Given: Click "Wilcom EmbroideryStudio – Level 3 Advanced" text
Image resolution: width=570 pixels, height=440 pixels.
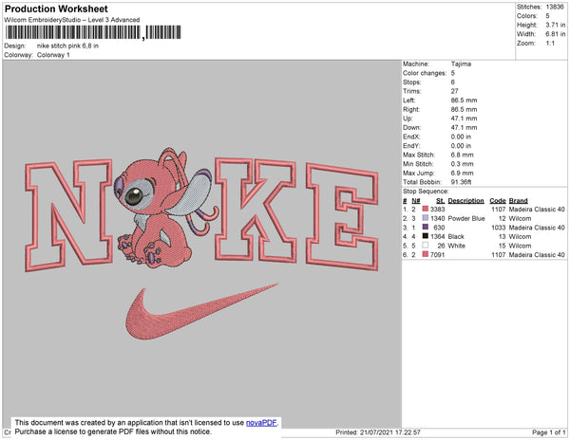Looking at the screenshot, I should [72, 20].
